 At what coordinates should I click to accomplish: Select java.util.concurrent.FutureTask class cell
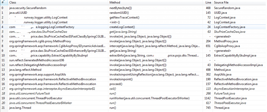pos(29,94)
